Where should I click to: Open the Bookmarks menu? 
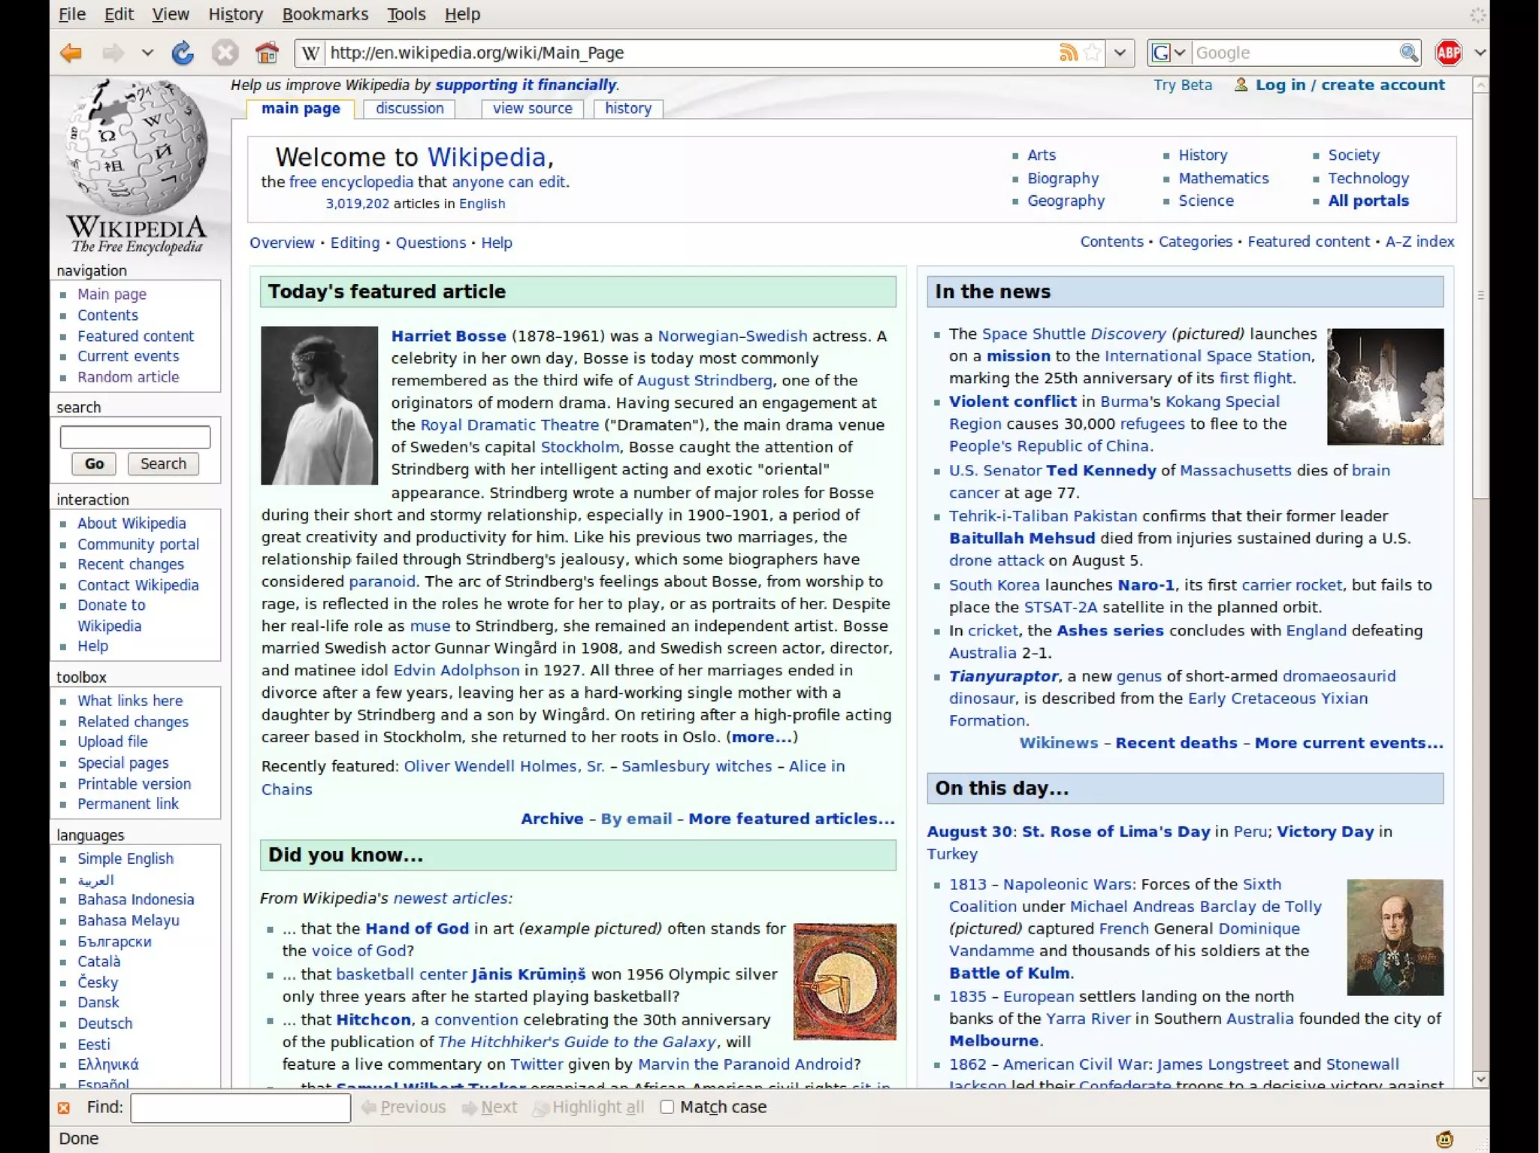point(325,14)
